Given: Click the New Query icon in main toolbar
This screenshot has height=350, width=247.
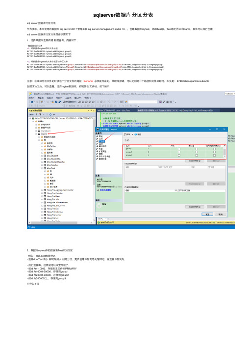Looking at the screenshot, I should (x=64, y=102).
